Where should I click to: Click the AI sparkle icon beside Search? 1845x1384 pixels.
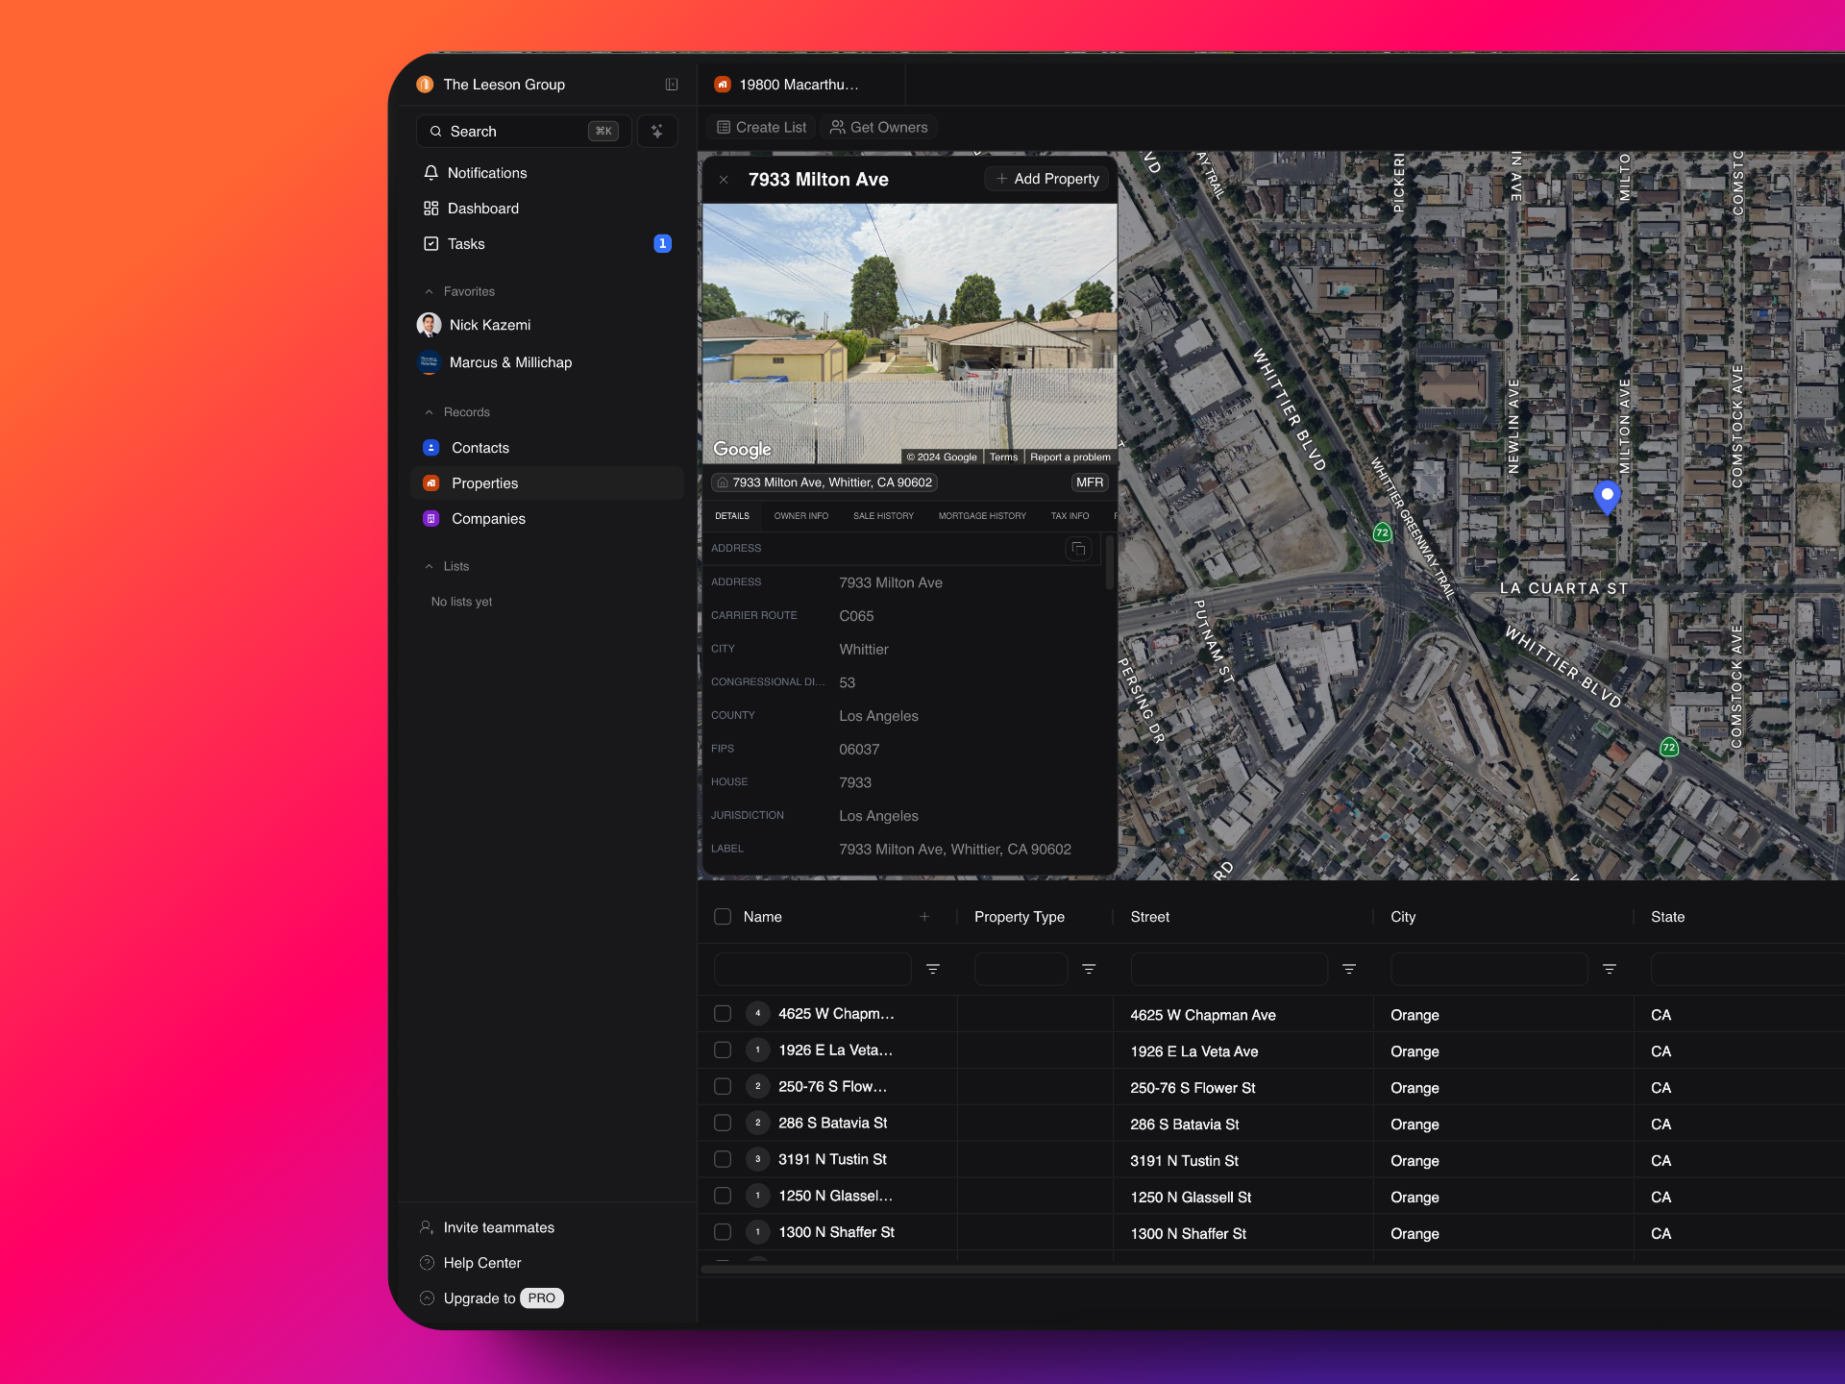click(x=657, y=131)
